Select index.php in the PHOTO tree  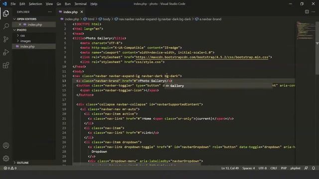click(x=27, y=46)
